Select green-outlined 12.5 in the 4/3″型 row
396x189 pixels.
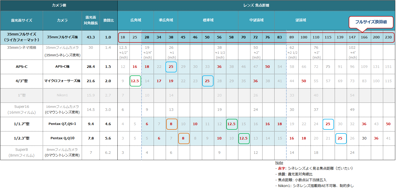135,81
